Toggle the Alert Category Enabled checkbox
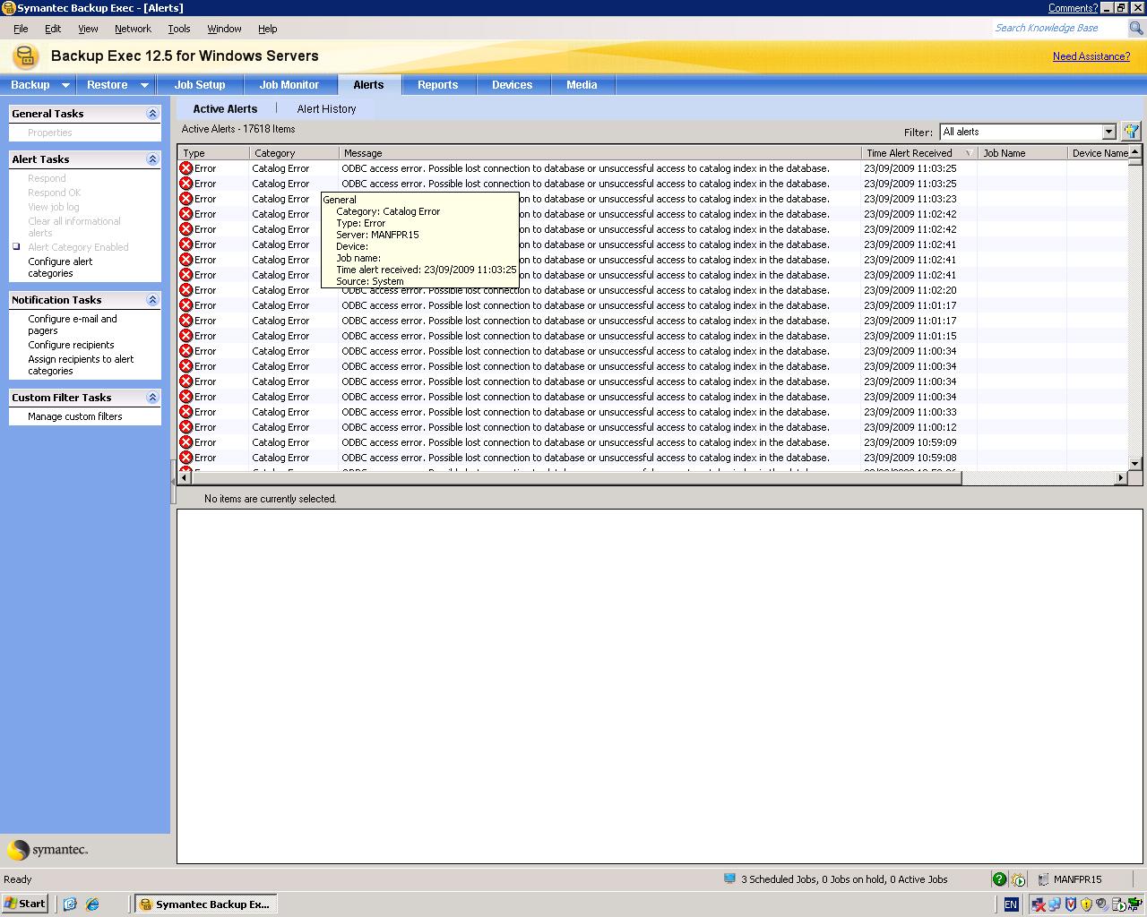This screenshot has height=917, width=1147. click(x=16, y=247)
